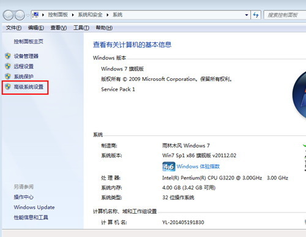
Task: Open the address bar history dropdown
Action: 247,15
